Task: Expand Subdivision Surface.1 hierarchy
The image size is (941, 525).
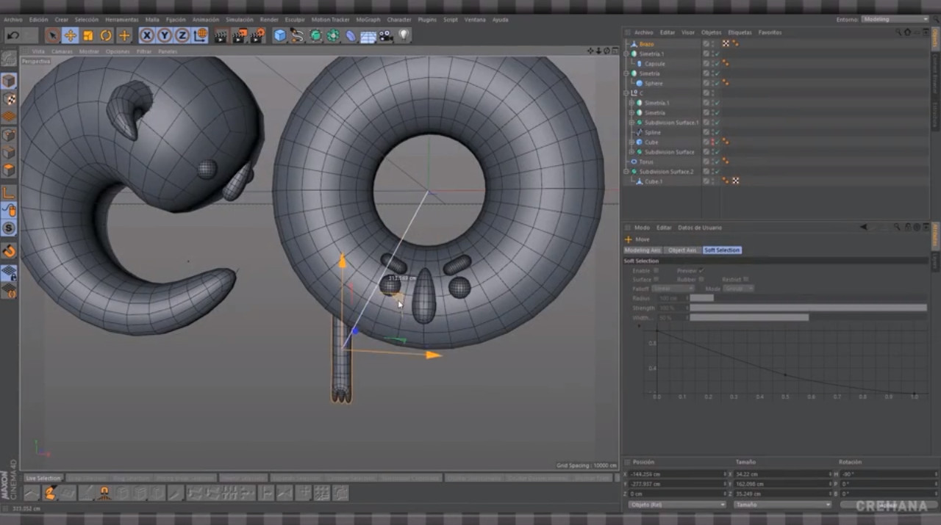Action: (x=631, y=123)
